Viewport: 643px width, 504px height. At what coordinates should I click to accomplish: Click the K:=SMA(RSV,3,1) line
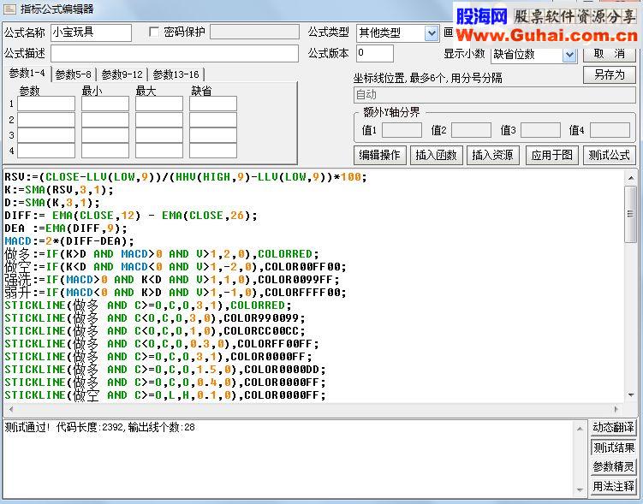coord(59,190)
